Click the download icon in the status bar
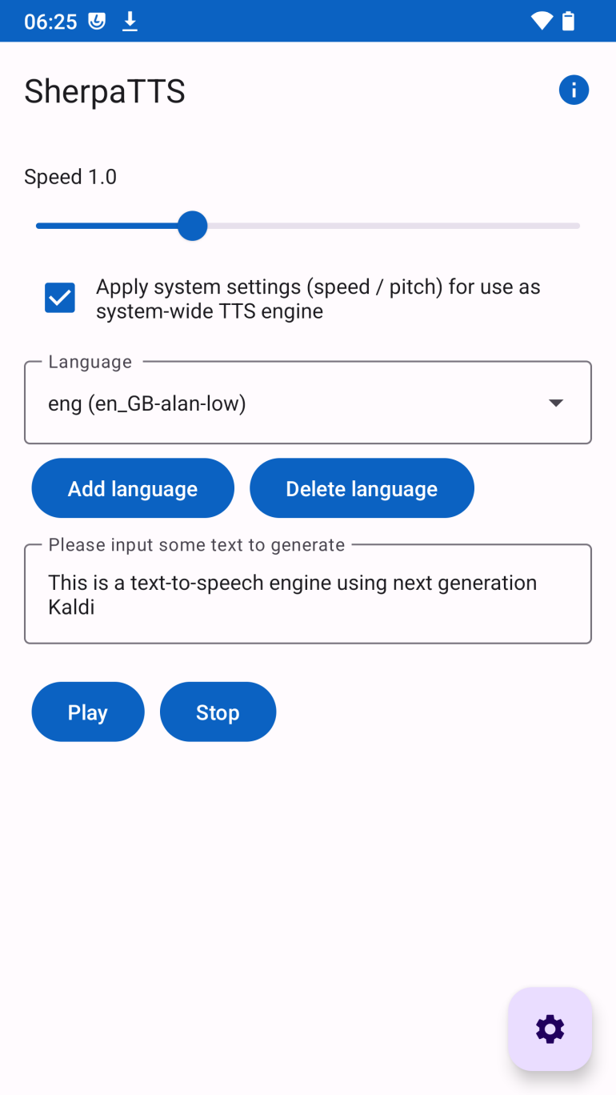616x1095 pixels. (x=130, y=21)
